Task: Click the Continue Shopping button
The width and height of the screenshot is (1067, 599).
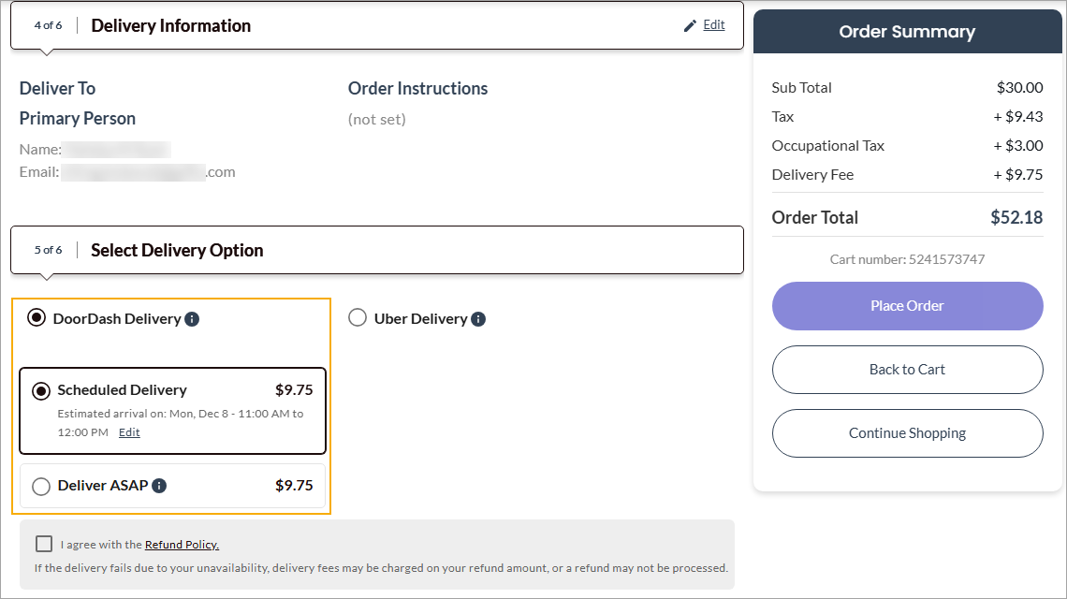Action: 907,433
